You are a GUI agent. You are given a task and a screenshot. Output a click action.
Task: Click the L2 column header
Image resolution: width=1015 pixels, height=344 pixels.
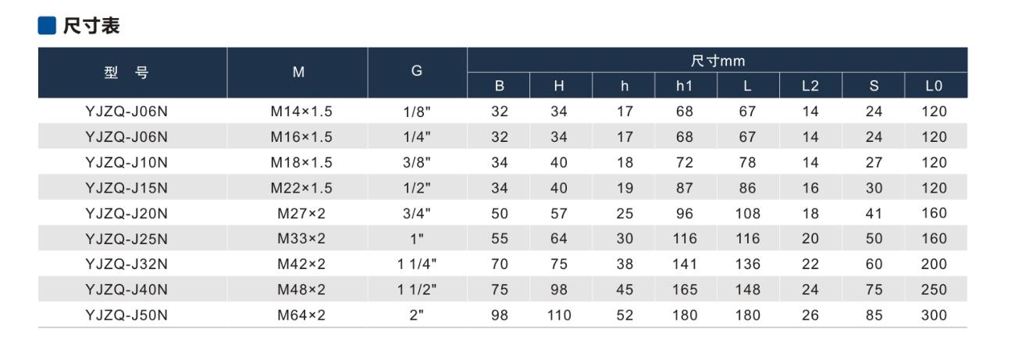coord(810,85)
